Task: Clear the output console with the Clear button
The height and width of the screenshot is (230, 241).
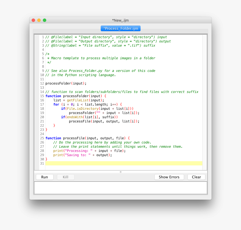Action: pos(196,177)
